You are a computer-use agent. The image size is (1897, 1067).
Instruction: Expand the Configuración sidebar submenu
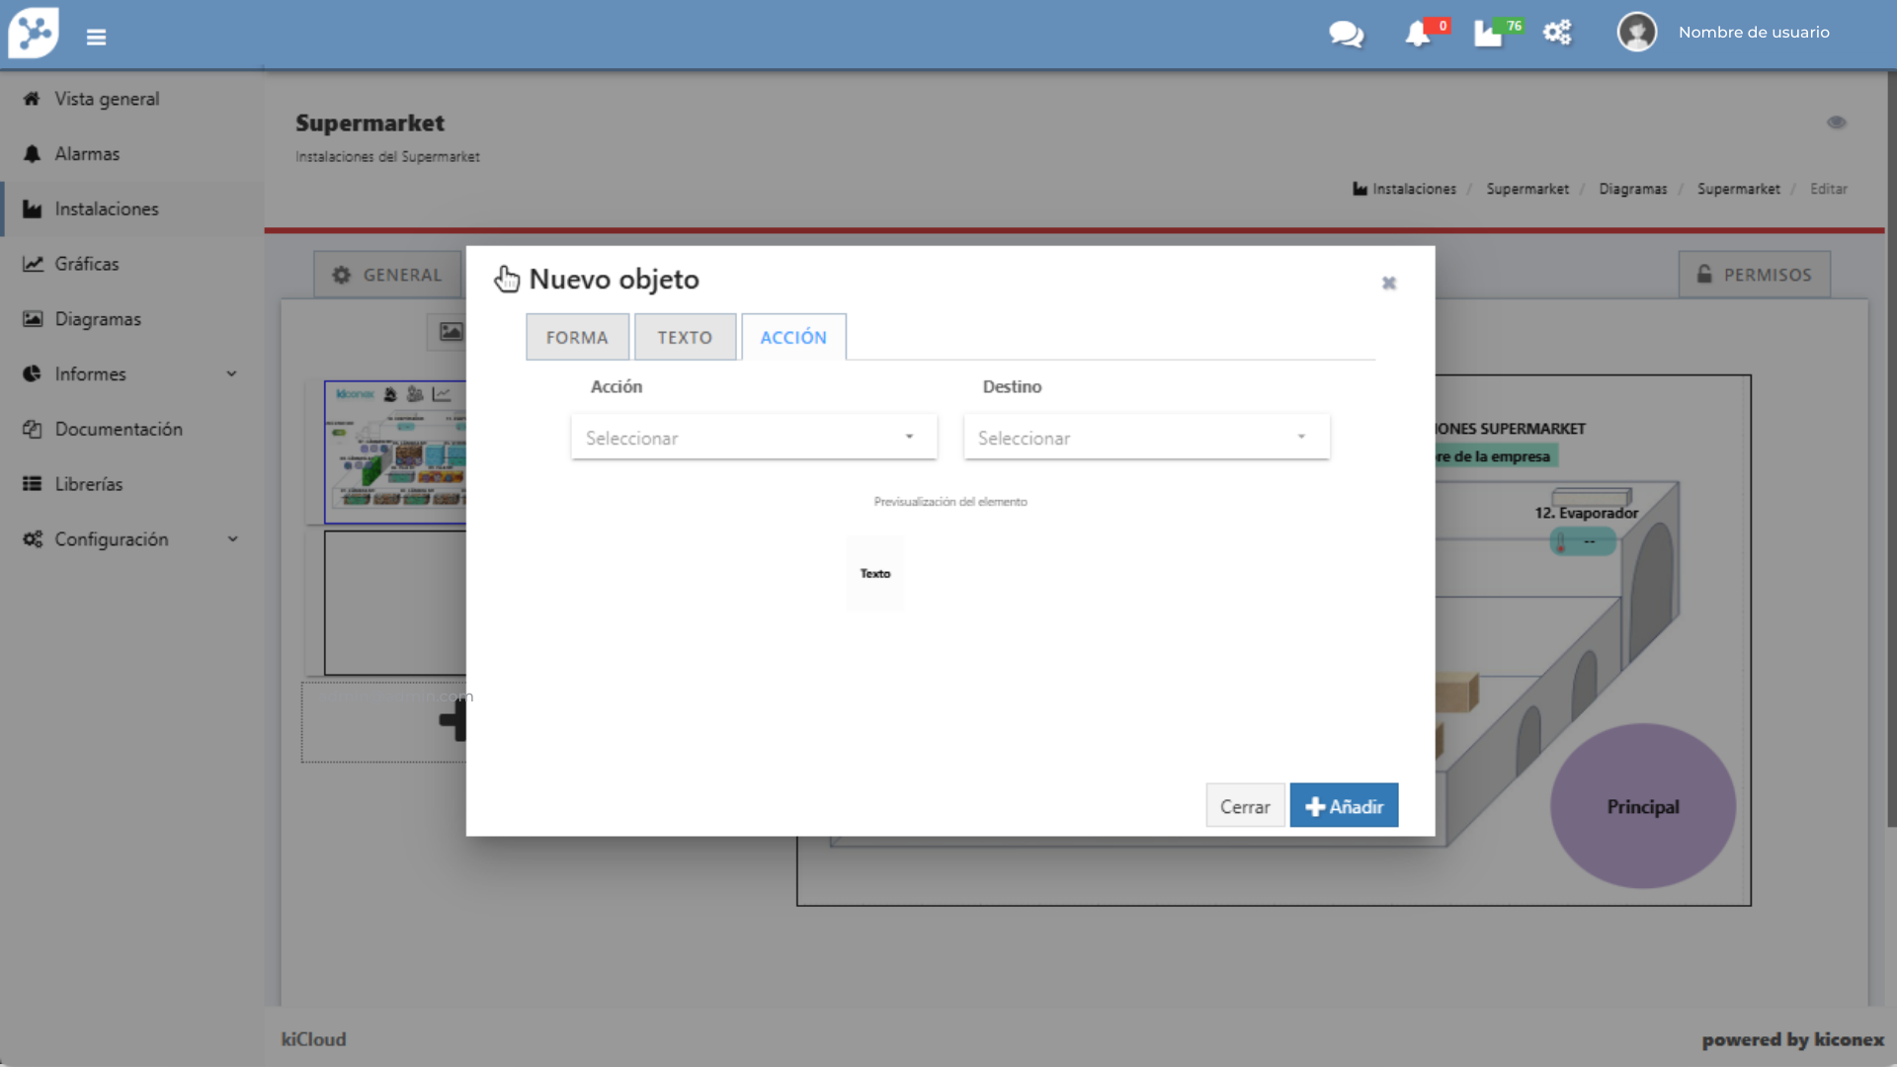click(231, 539)
